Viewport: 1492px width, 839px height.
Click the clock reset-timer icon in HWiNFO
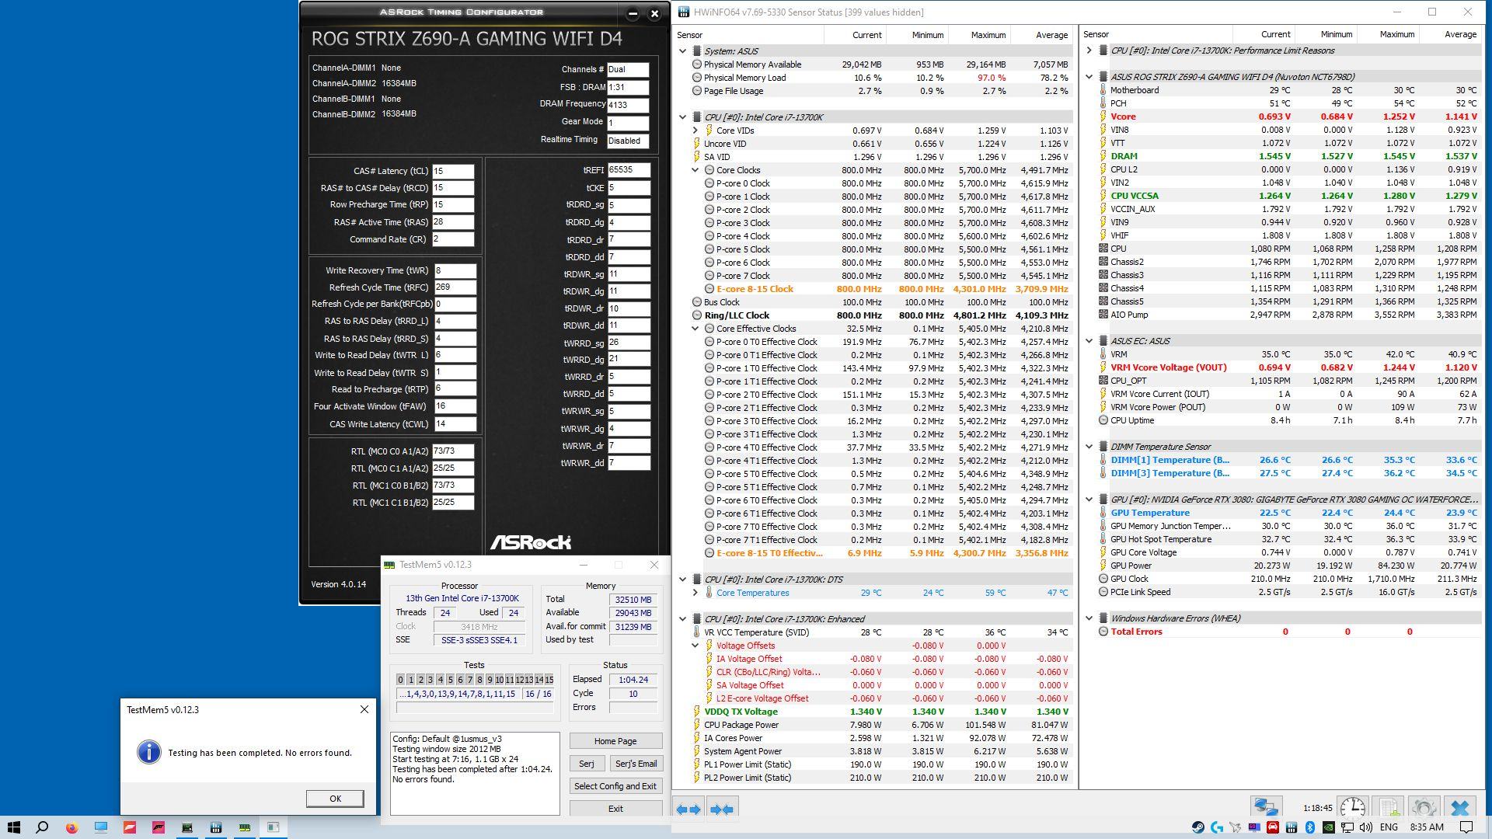point(1352,808)
